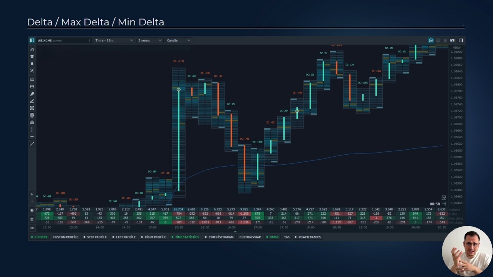Select the cluster selection frame tool
This screenshot has height=277, width=493.
pyautogui.click(x=32, y=108)
